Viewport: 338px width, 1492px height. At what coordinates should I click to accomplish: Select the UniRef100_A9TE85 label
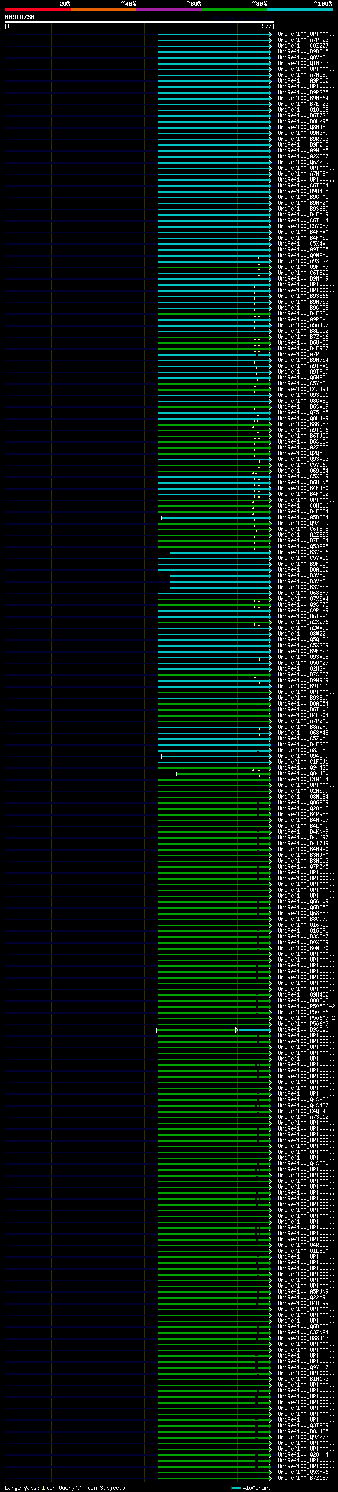[x=303, y=250]
